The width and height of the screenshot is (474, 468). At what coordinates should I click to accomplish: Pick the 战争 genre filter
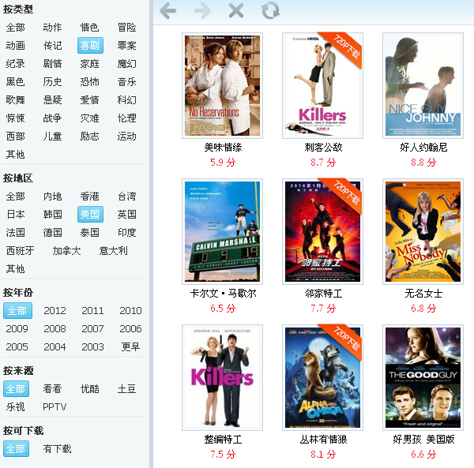(52, 118)
